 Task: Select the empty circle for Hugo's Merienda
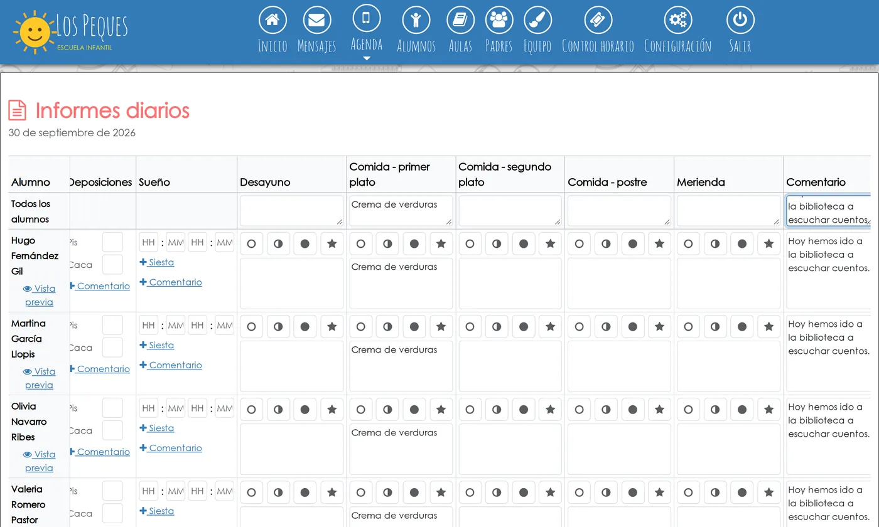click(689, 243)
